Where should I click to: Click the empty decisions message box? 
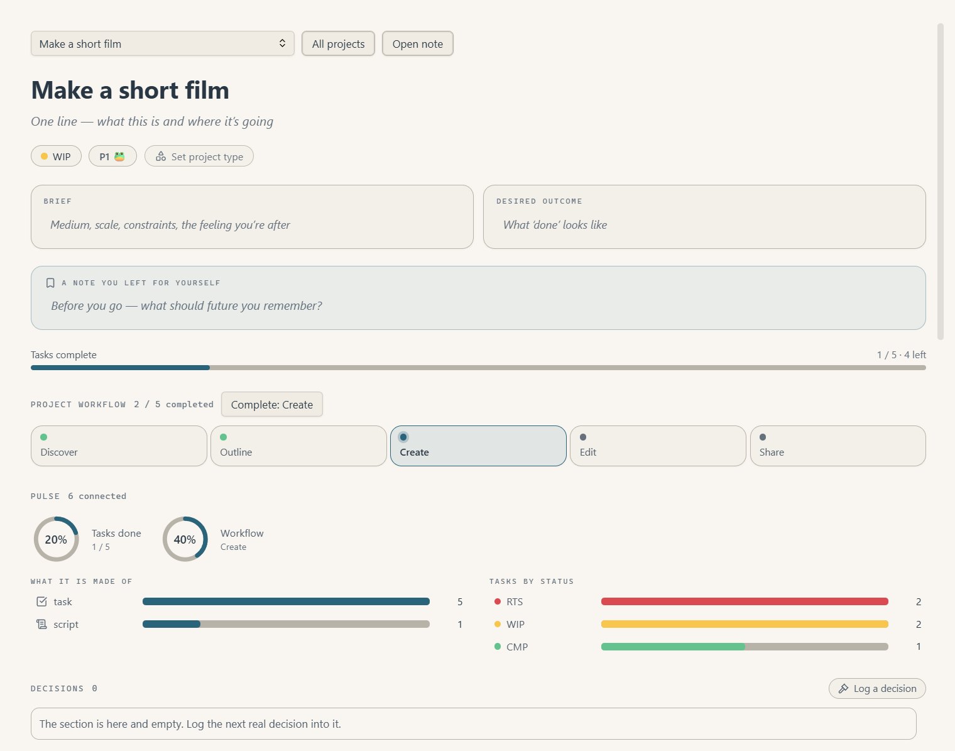474,724
